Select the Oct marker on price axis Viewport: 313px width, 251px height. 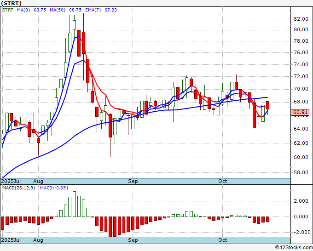point(223,182)
